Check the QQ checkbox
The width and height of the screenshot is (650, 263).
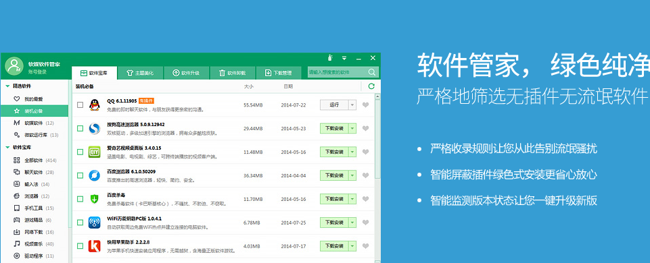pos(80,105)
